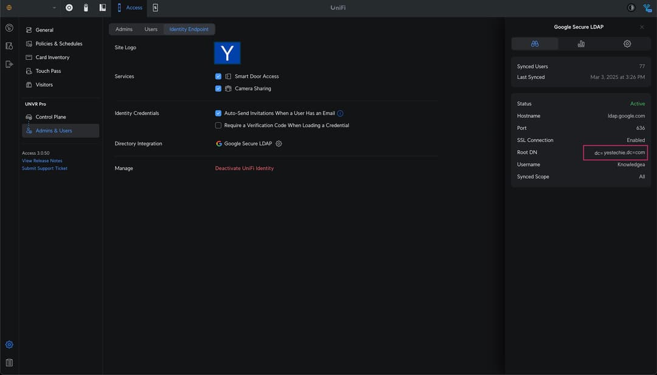Click the Access 3.0.50 version text
Image resolution: width=657 pixels, height=375 pixels.
click(x=36, y=153)
